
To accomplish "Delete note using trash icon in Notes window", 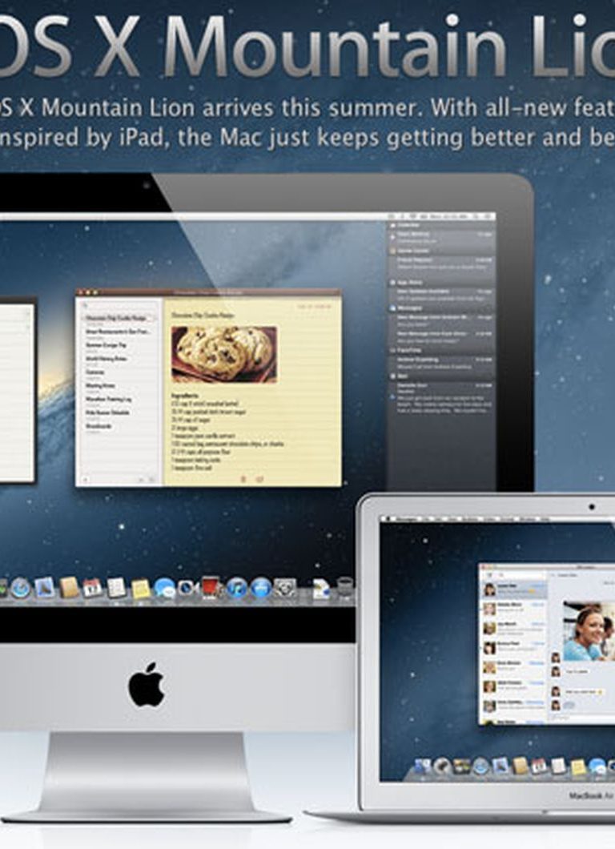I will (243, 479).
